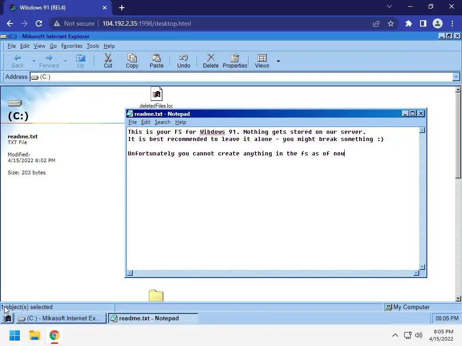462x346 pixels.
Task: Open Chrome extensions puzzle icon
Action: [x=409, y=23]
